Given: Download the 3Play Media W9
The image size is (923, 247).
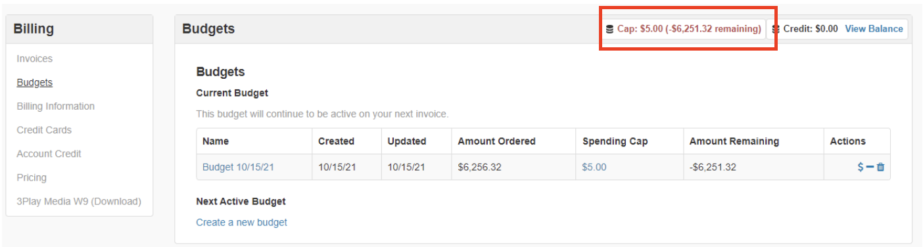Looking at the screenshot, I should coord(79,201).
